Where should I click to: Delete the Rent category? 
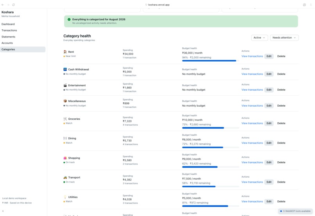click(281, 56)
